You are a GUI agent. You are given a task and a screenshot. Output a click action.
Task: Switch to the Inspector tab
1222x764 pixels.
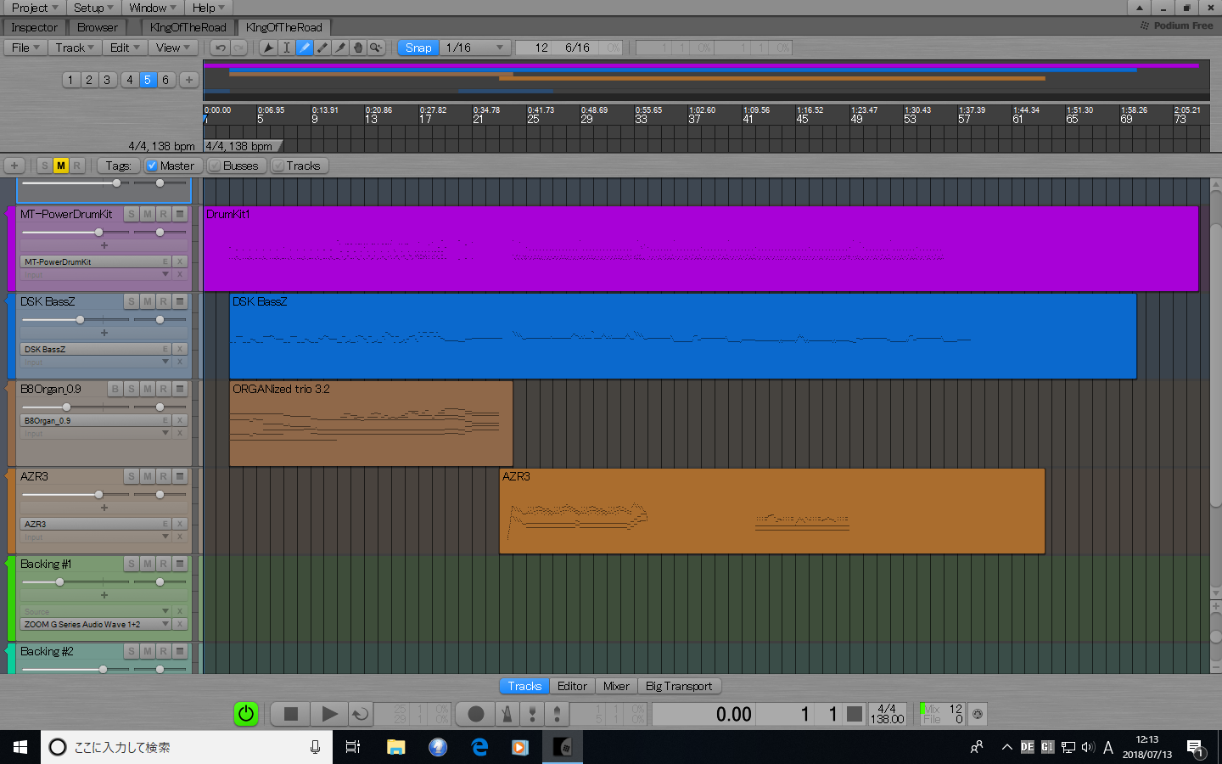pos(34,27)
